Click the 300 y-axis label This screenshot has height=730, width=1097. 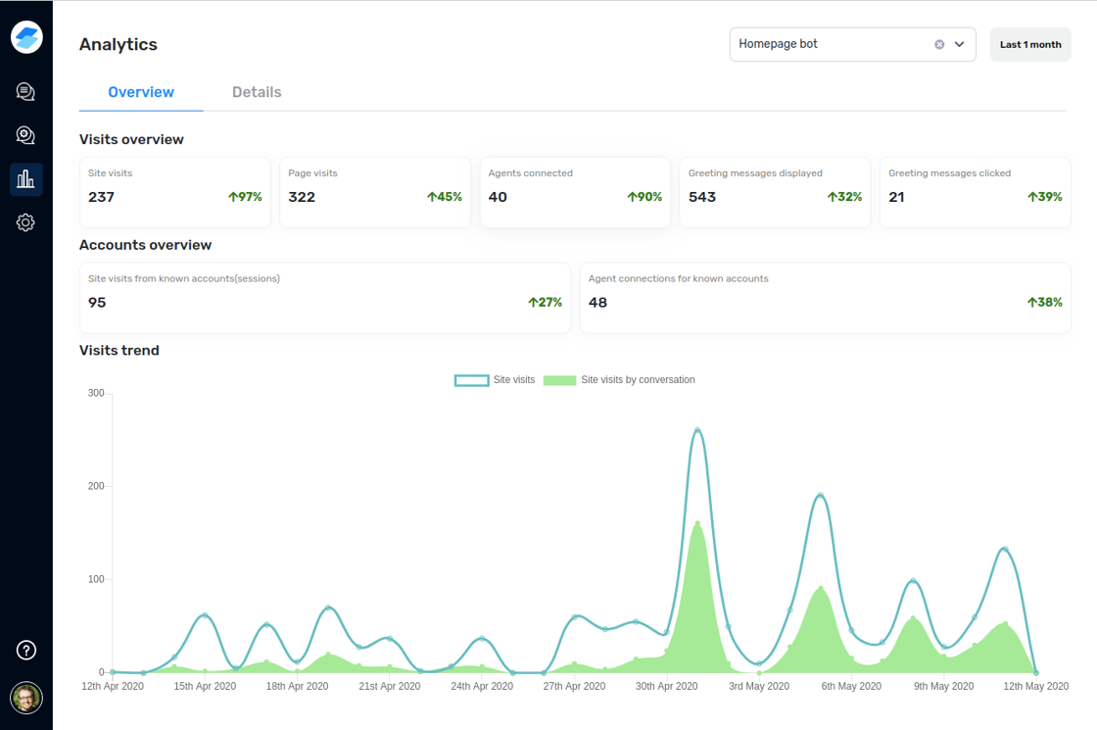point(96,393)
